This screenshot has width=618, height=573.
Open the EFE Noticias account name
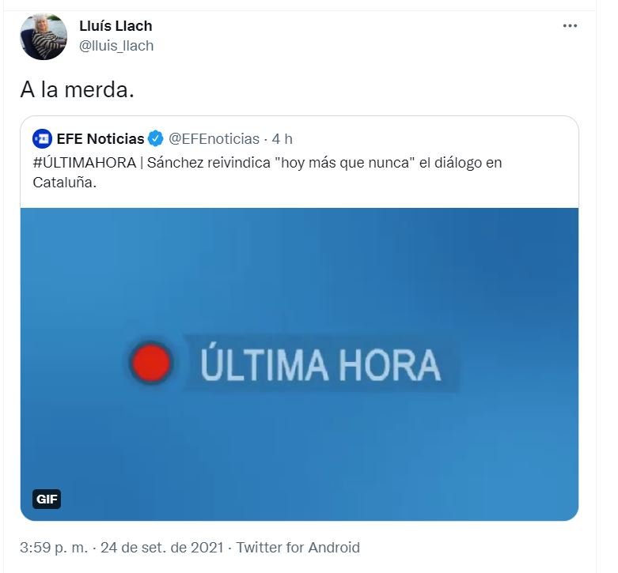[x=100, y=139]
